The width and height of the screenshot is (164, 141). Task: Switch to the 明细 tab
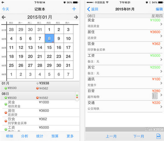[10, 136]
